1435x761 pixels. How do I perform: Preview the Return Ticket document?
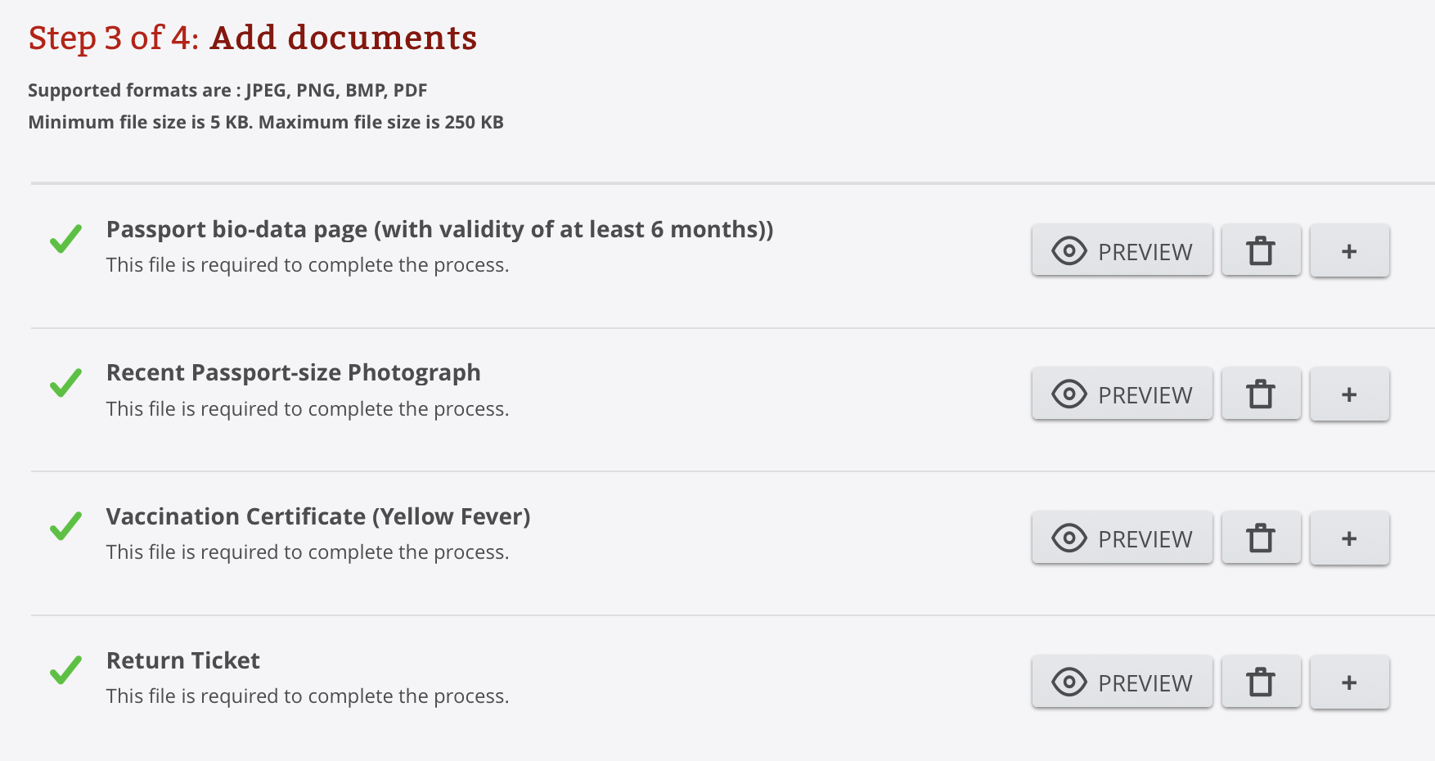click(1122, 682)
